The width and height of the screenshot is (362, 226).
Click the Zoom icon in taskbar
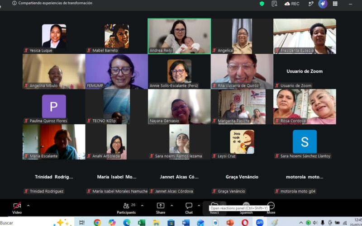coord(260,222)
